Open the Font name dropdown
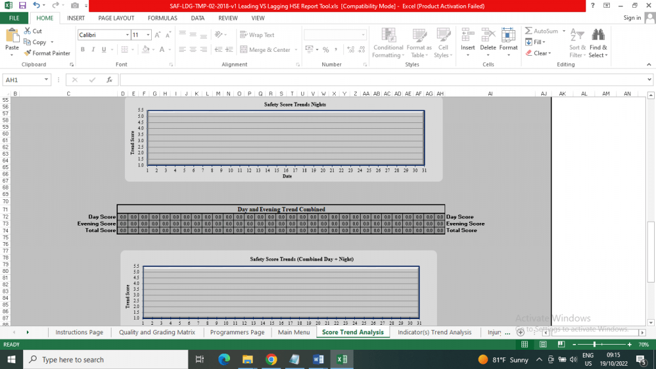This screenshot has width=656, height=369. [x=127, y=35]
